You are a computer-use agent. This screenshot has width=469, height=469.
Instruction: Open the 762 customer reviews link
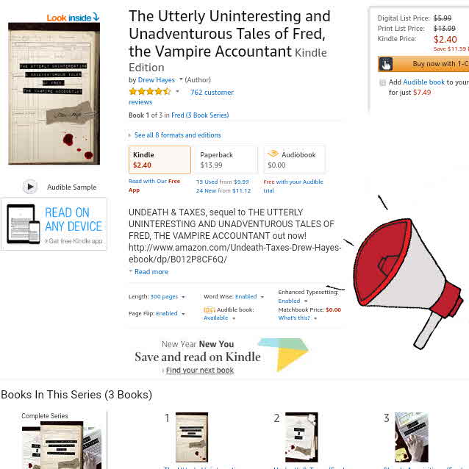click(181, 97)
